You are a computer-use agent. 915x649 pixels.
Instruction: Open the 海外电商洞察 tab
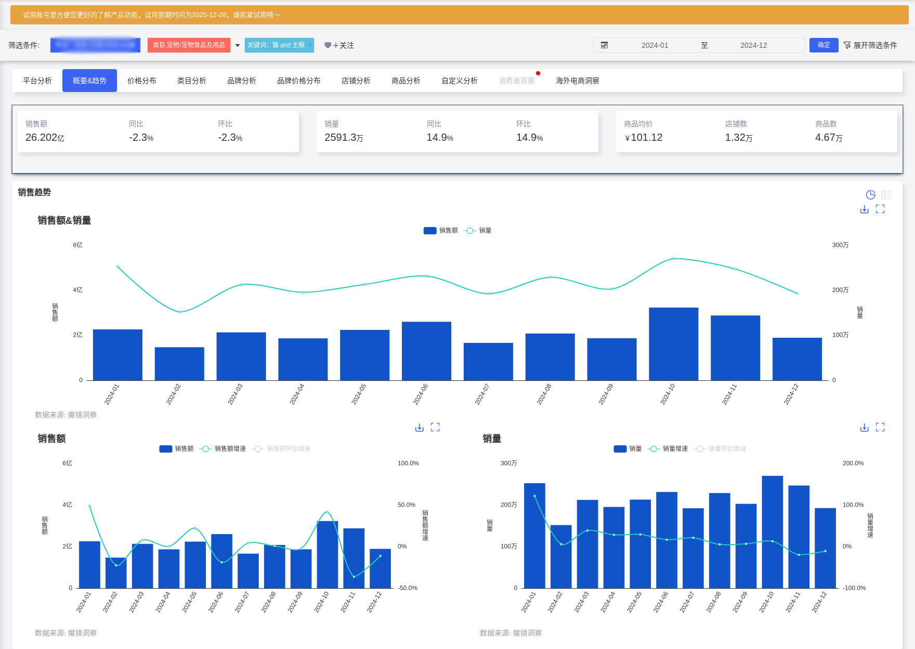coord(578,81)
